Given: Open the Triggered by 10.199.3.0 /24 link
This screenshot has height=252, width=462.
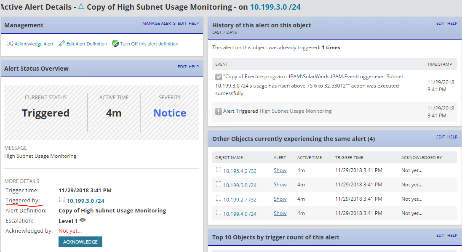Looking at the screenshot, I should [85, 201].
